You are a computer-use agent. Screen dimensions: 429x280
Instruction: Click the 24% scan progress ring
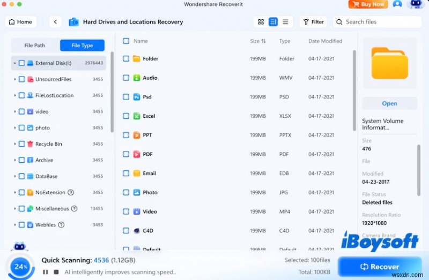[x=20, y=267]
